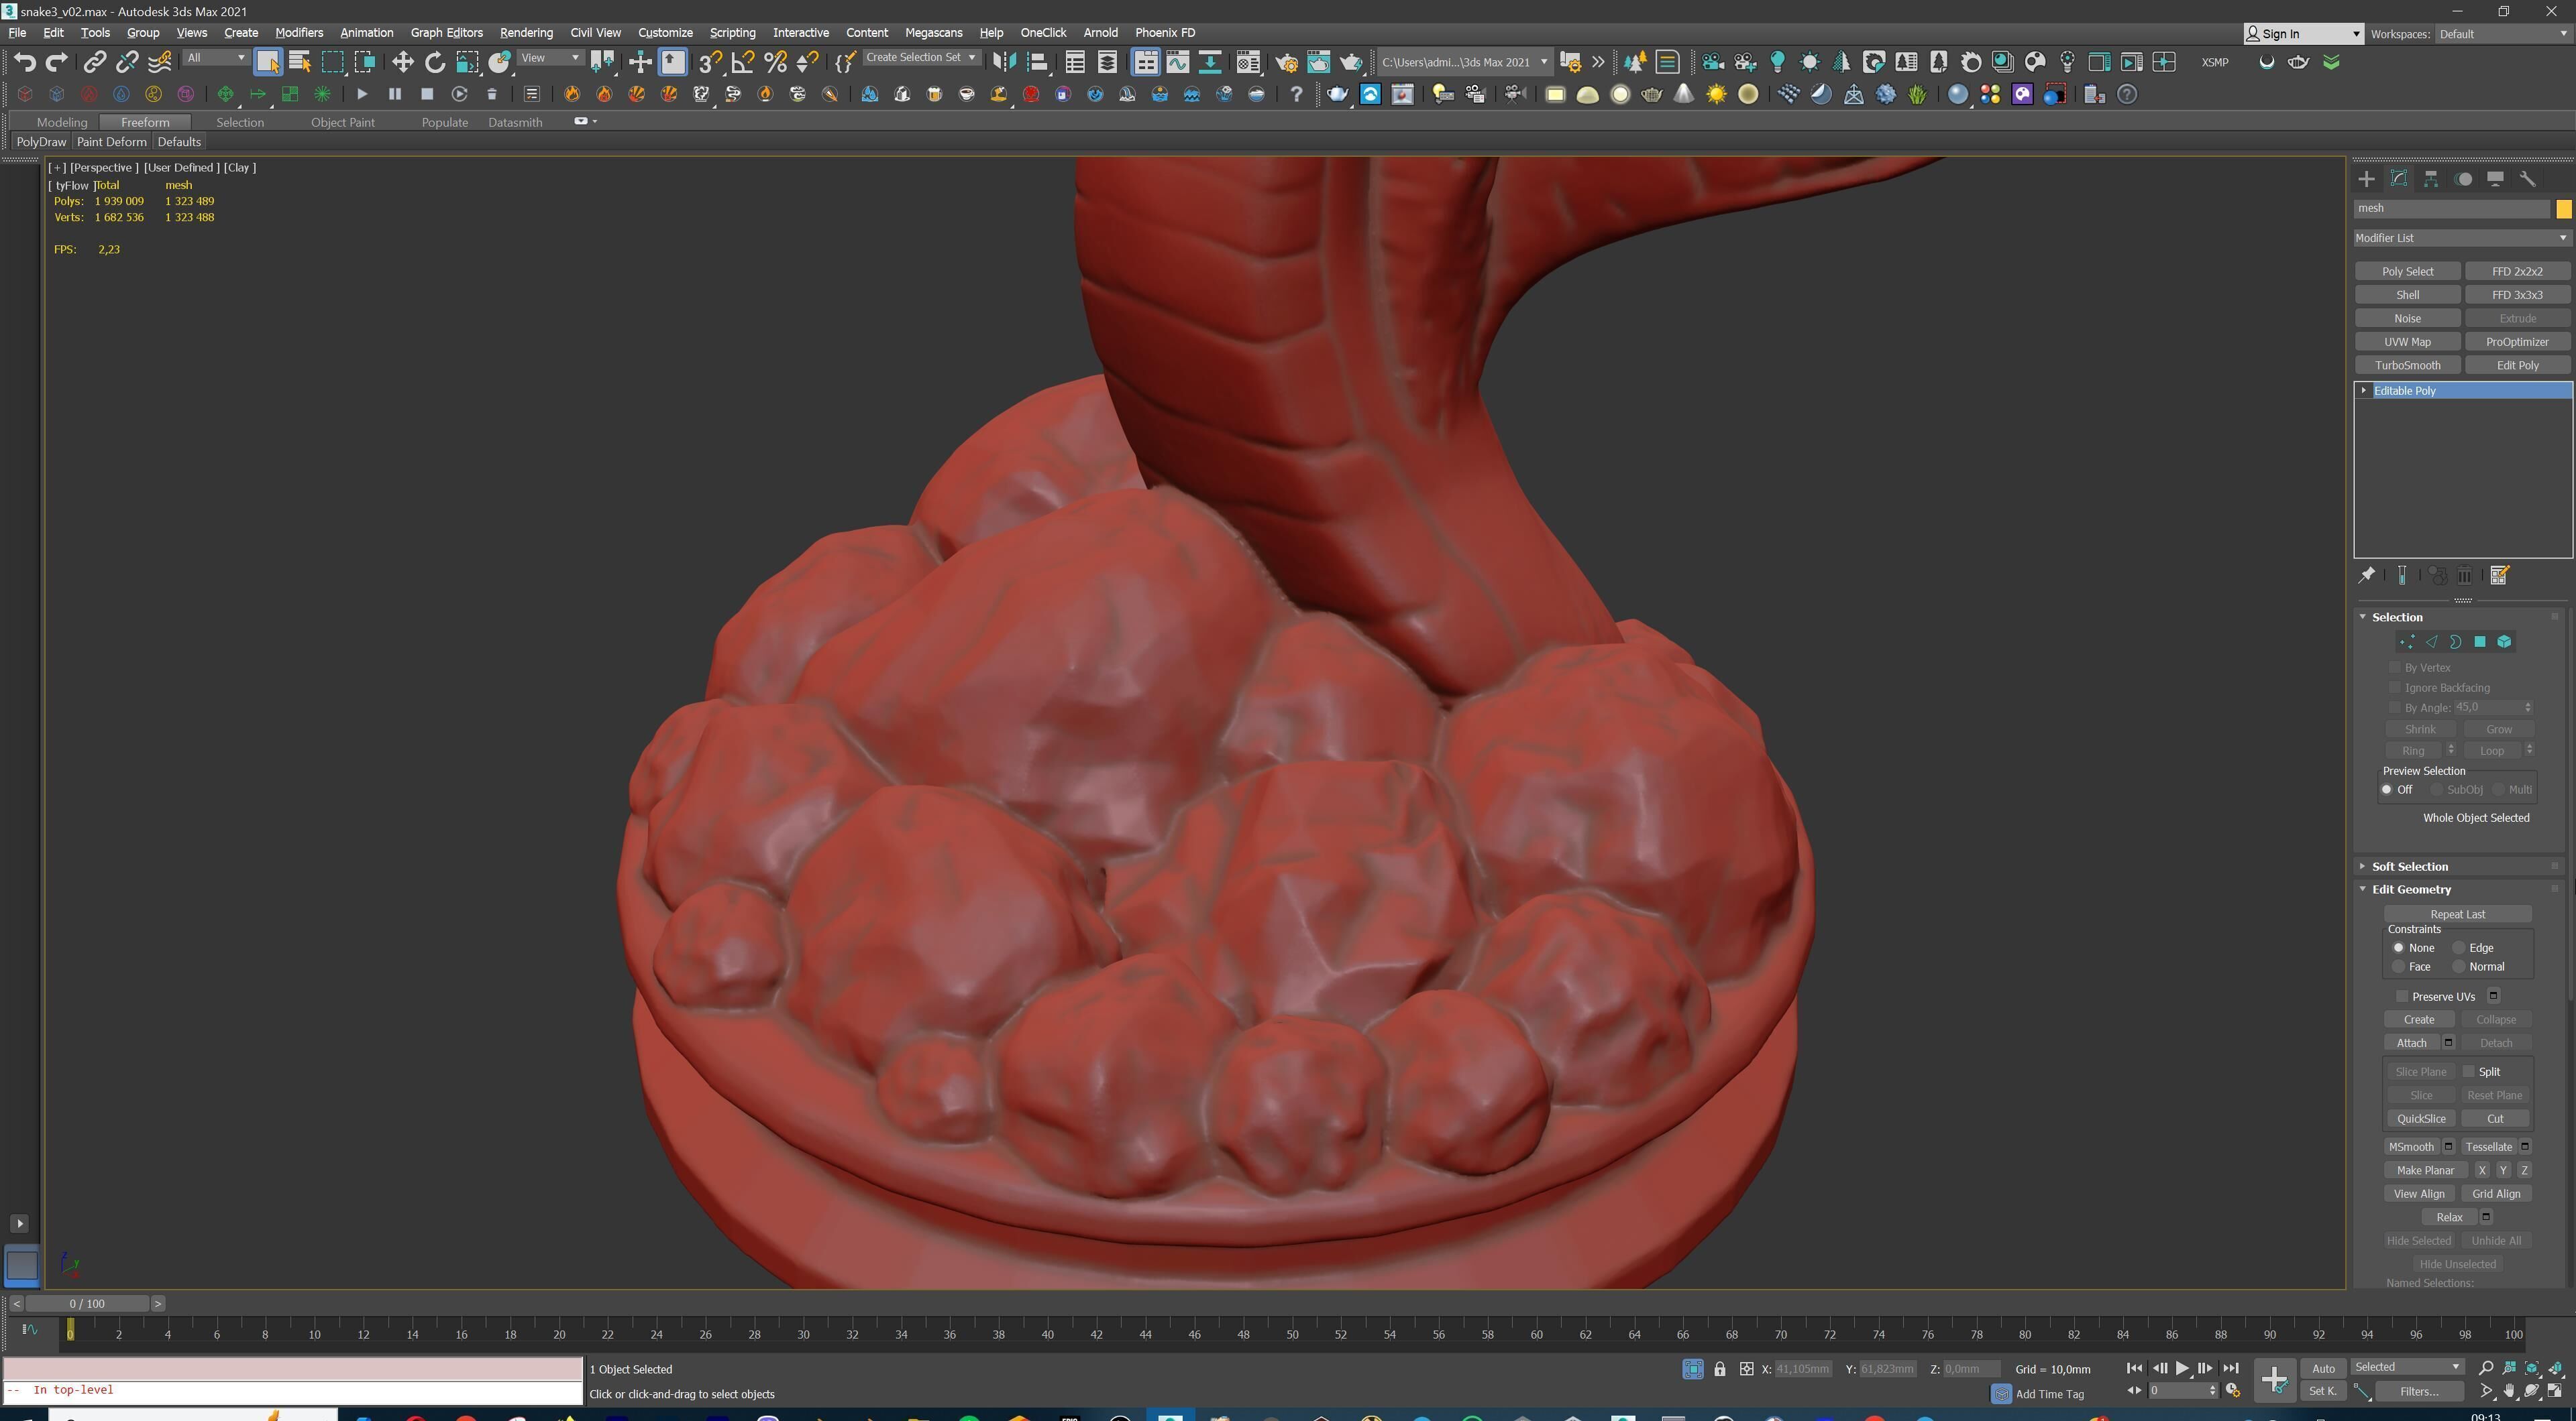The width and height of the screenshot is (2576, 1421).
Task: Tick the Split checkbox
Action: pos(2468,1071)
